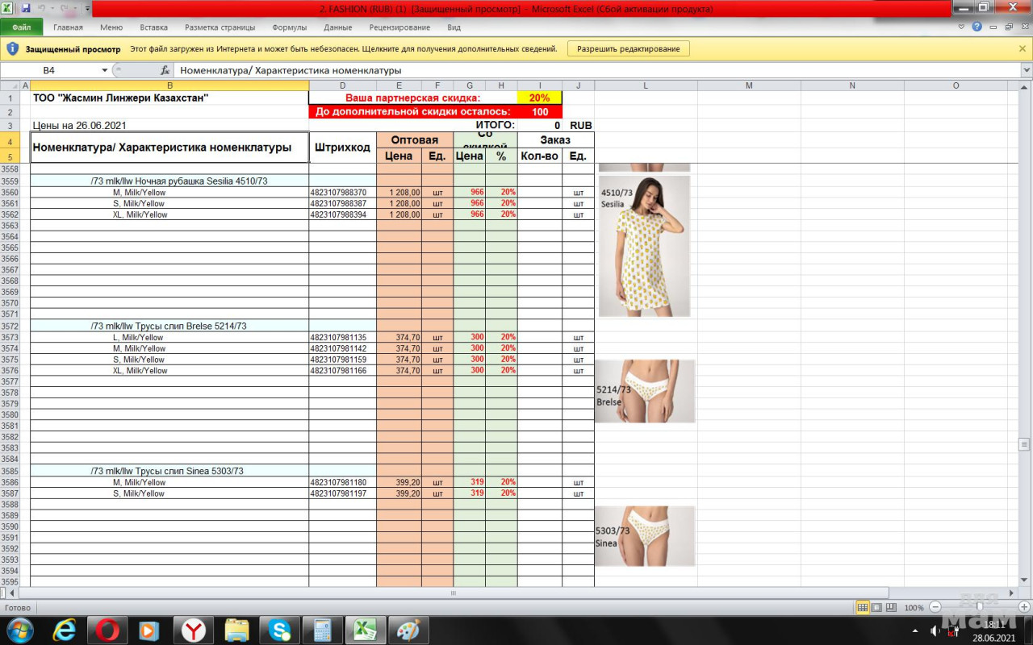Open the Файл tab
The height and width of the screenshot is (645, 1033).
[22, 27]
